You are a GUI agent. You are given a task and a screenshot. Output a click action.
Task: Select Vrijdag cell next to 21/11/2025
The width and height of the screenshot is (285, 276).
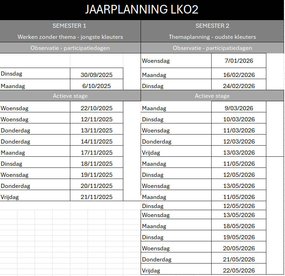[x=35, y=197]
